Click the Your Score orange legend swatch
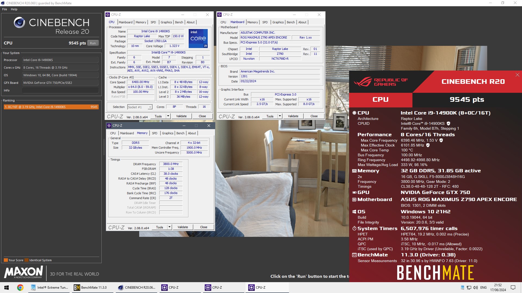The image size is (522, 293). coord(6,260)
